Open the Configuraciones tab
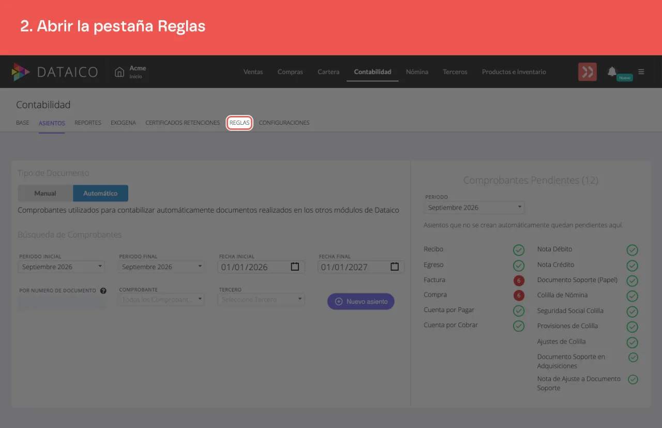The width and height of the screenshot is (662, 428). pos(284,123)
